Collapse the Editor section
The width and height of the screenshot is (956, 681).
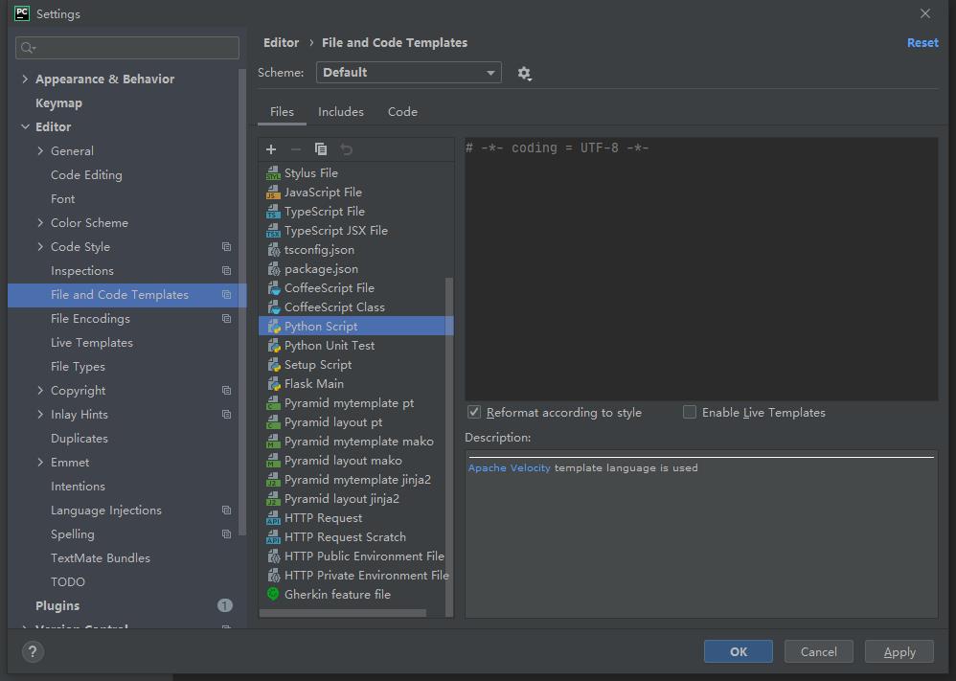(x=25, y=126)
